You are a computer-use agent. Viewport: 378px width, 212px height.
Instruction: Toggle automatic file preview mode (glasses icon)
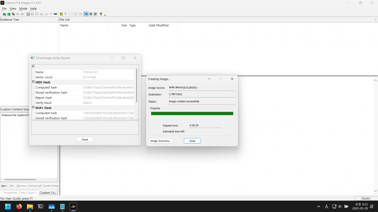pos(86,14)
